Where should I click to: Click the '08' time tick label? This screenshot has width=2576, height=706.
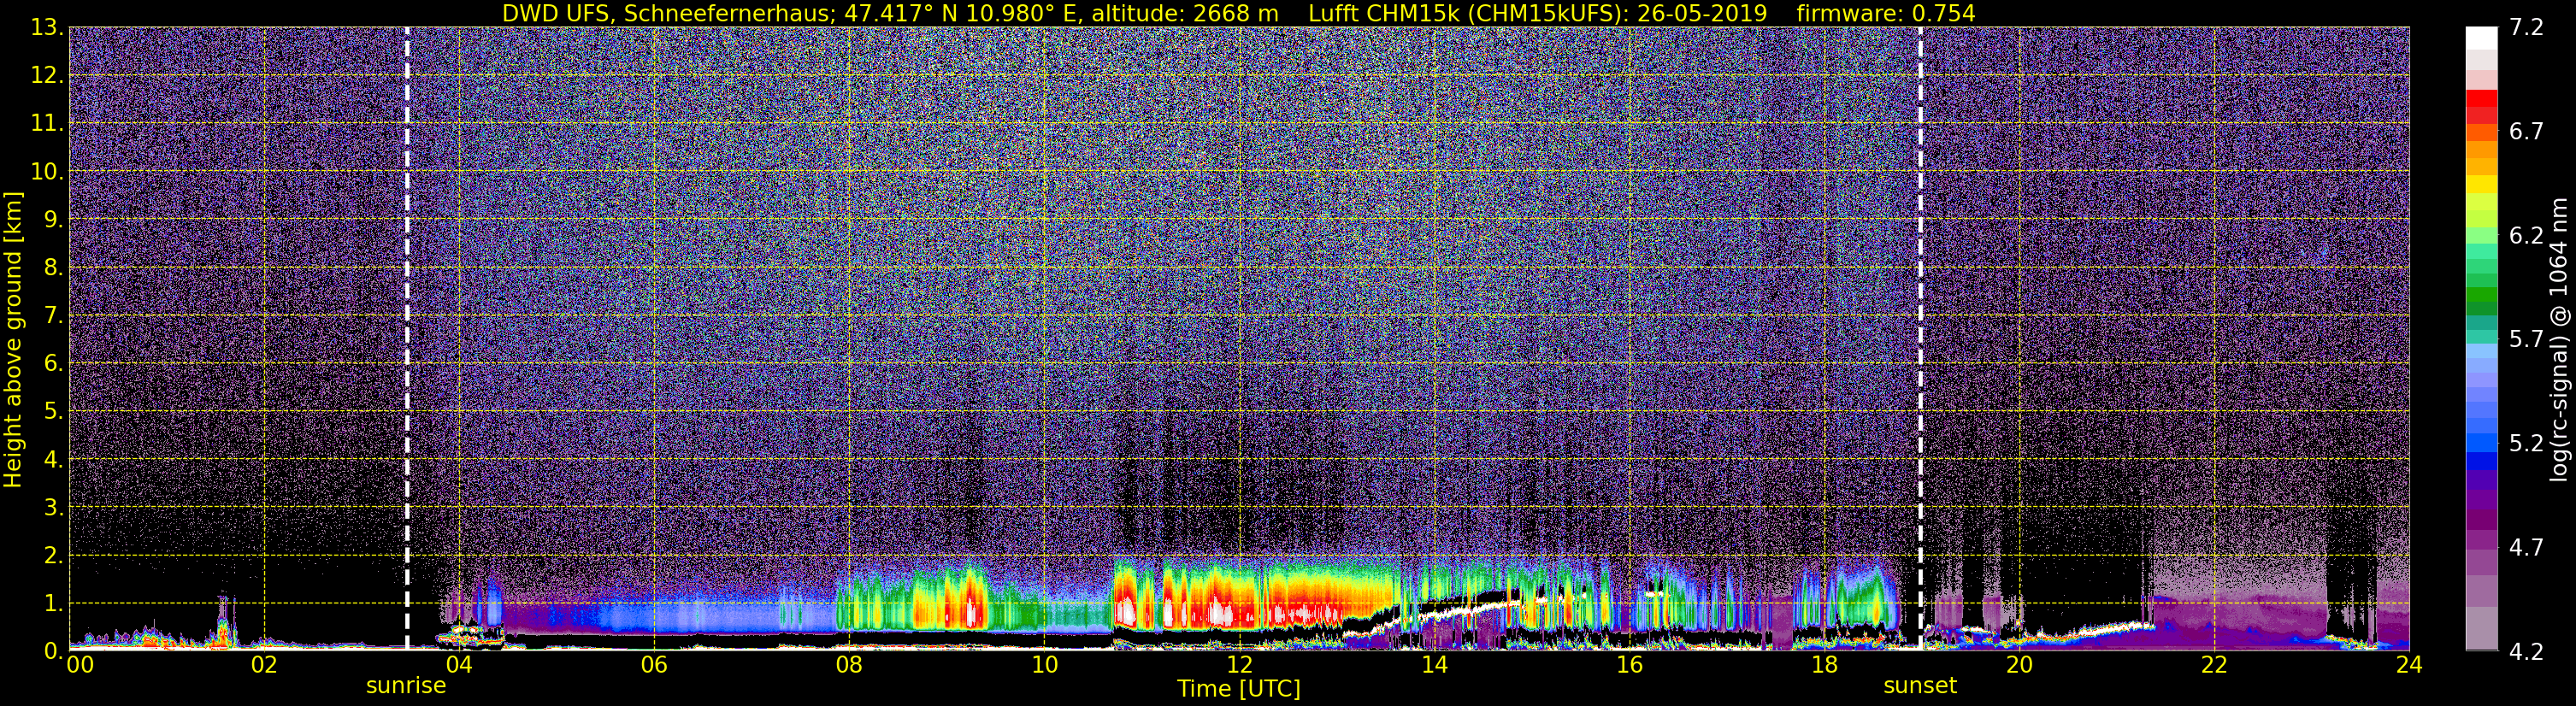click(x=849, y=665)
